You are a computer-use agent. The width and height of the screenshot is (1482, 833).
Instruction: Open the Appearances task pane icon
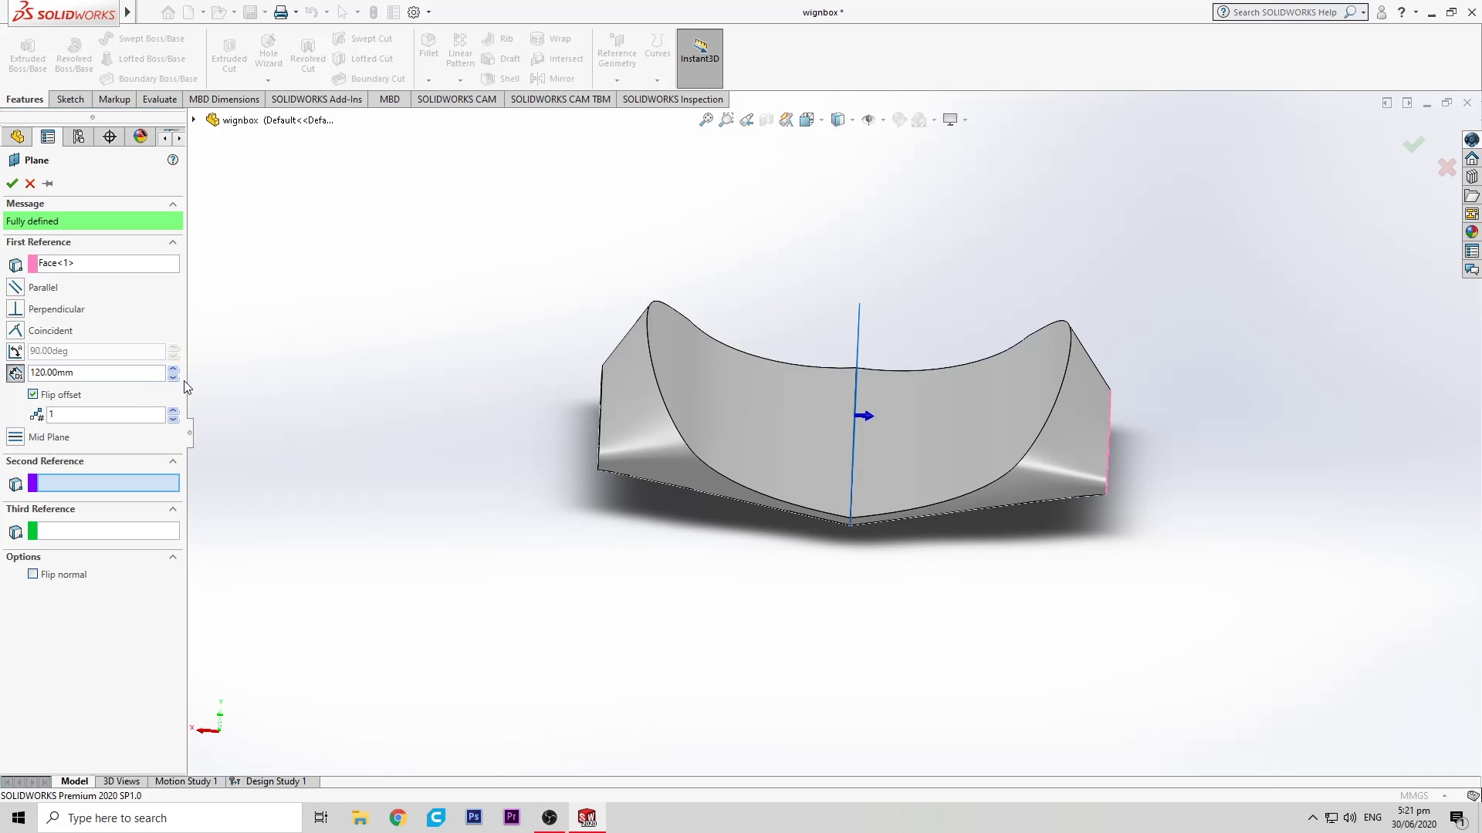(1472, 232)
